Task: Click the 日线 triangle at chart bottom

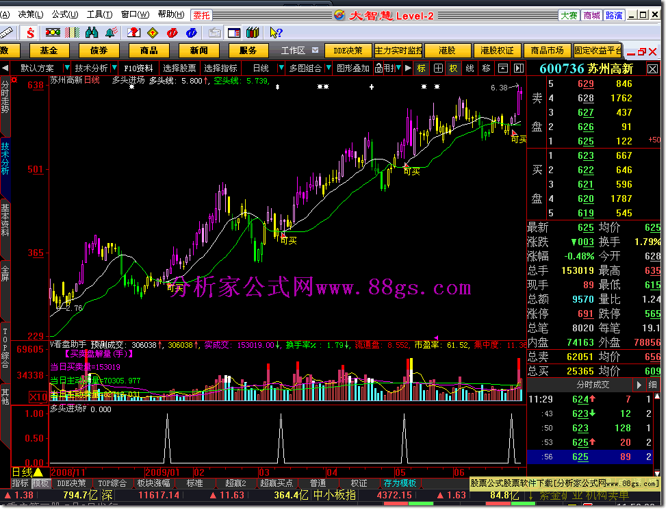Action: 38,472
